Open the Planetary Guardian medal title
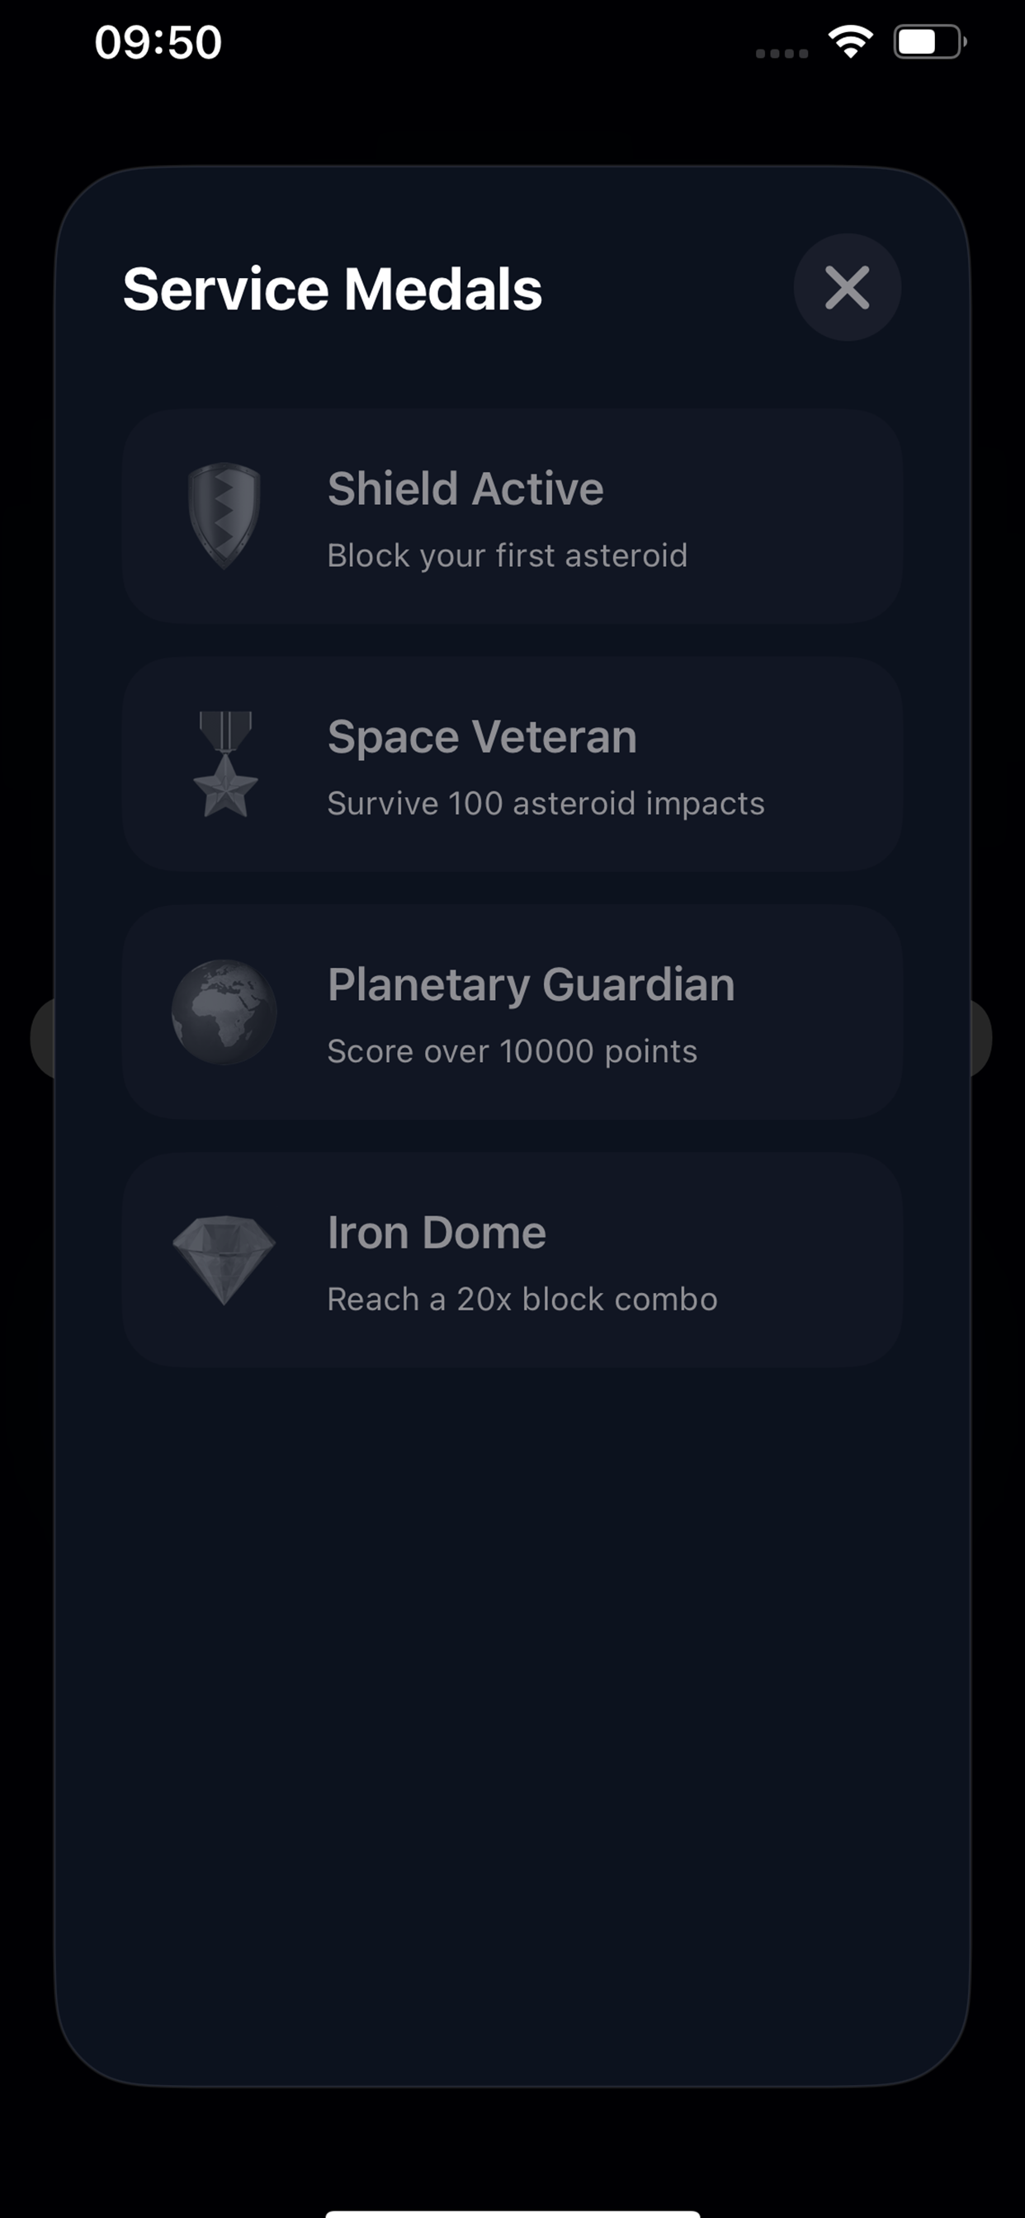 pyautogui.click(x=531, y=985)
